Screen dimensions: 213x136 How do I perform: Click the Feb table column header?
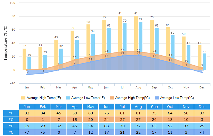pyautogui.click(x=43, y=107)
